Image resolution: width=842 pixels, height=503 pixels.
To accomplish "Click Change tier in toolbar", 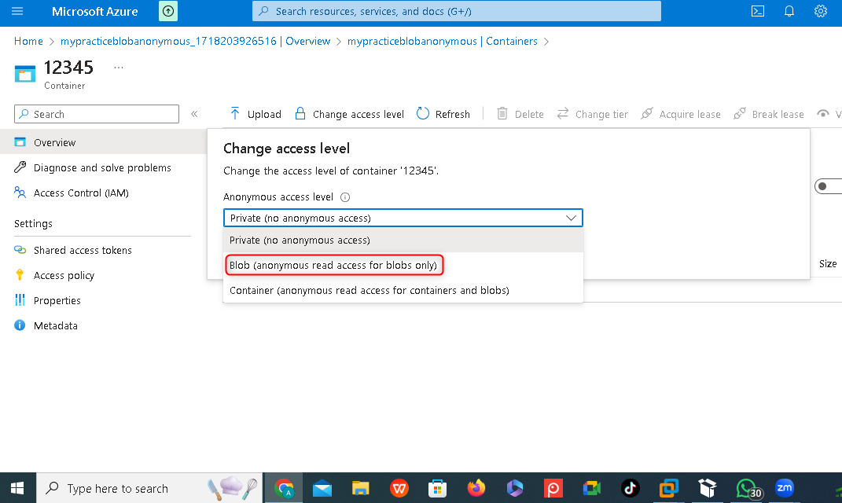I will tap(592, 114).
